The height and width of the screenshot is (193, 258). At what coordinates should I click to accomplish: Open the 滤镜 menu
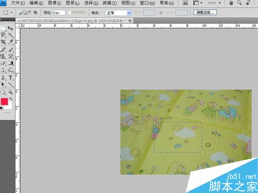tap(109, 3)
